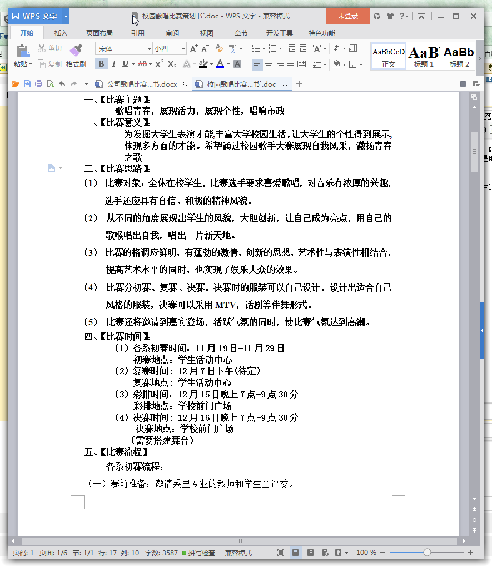Collapse the ribbon with the up-arrow icon
492x567 pixels.
(421, 16)
